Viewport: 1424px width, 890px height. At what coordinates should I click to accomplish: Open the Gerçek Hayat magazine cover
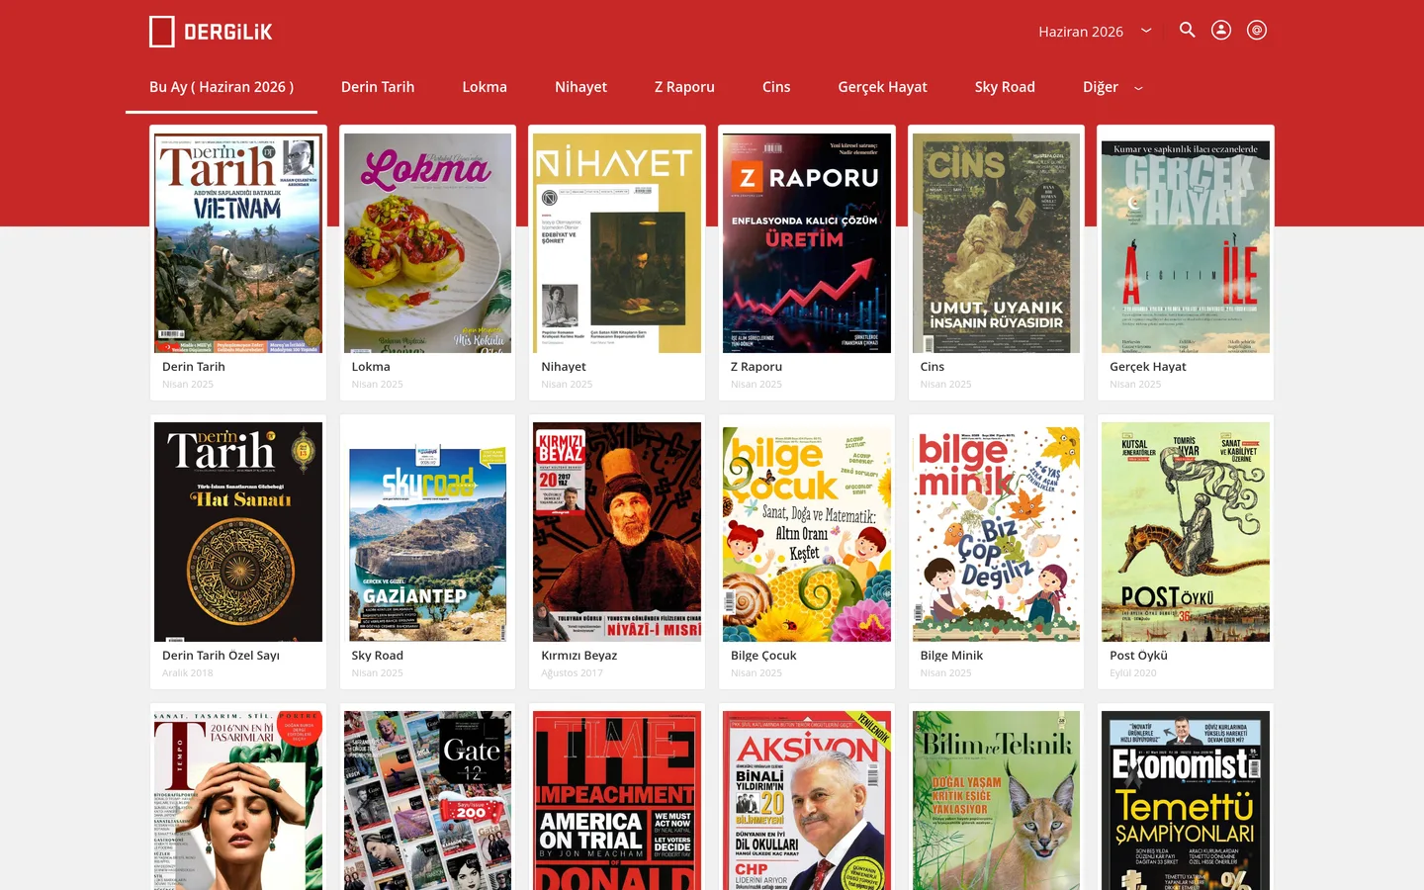tap(1186, 243)
